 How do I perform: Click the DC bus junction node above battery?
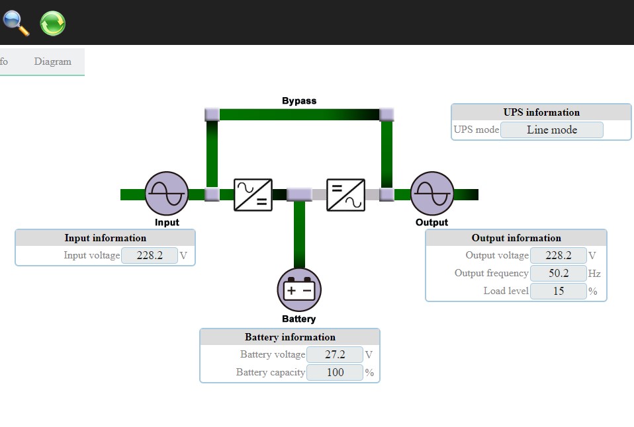click(x=299, y=194)
